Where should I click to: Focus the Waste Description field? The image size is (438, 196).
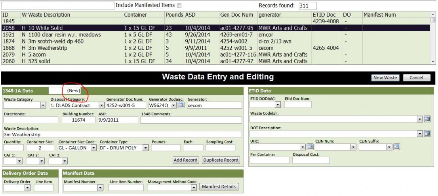click(123, 134)
